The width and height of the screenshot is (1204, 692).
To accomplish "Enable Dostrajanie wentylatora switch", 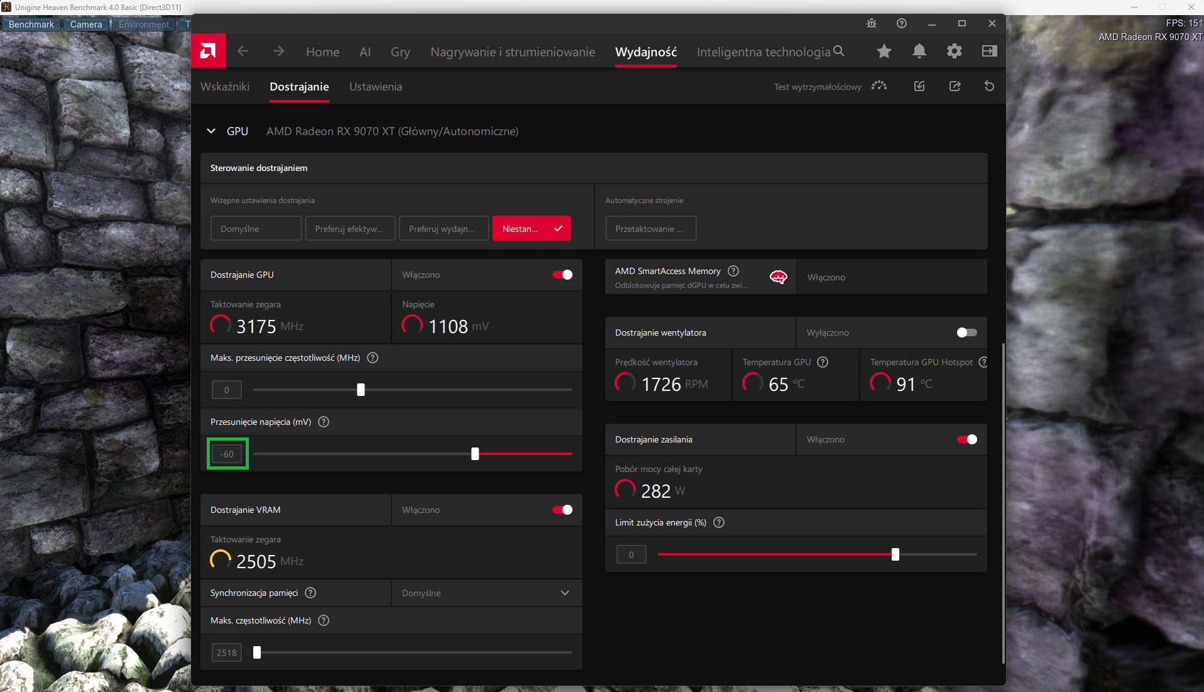I will [x=966, y=332].
